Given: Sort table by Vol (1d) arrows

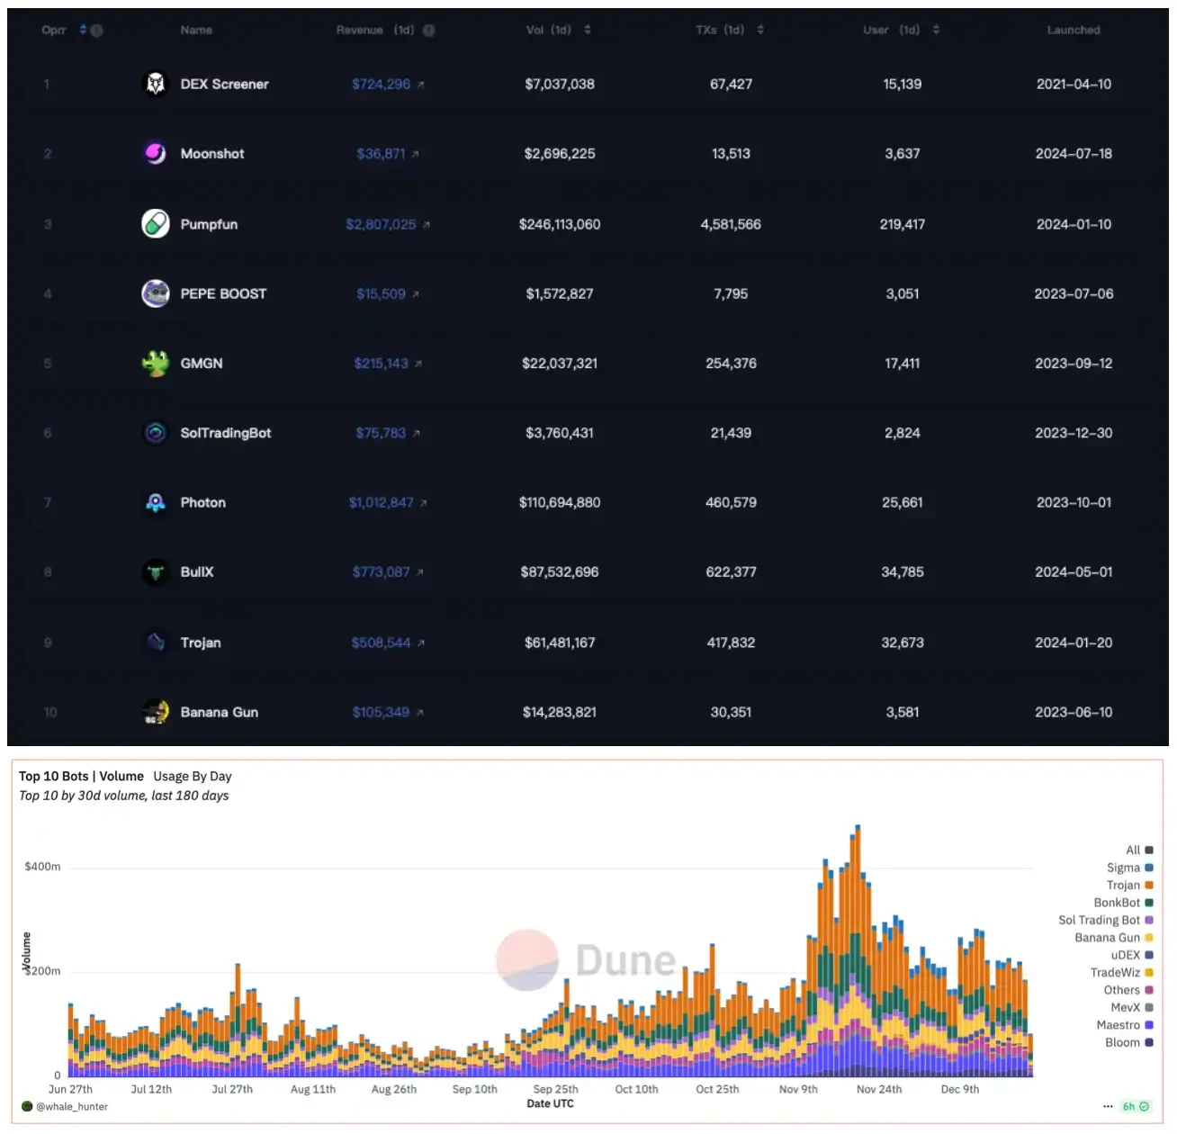Looking at the screenshot, I should tap(588, 30).
